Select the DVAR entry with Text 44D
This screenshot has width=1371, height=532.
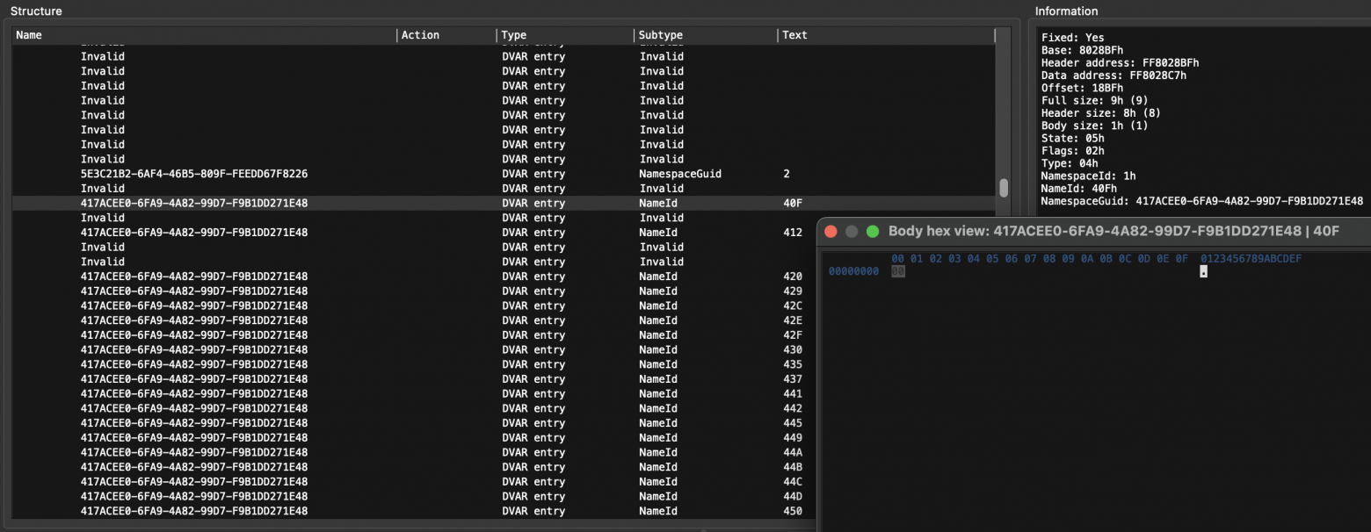point(415,496)
